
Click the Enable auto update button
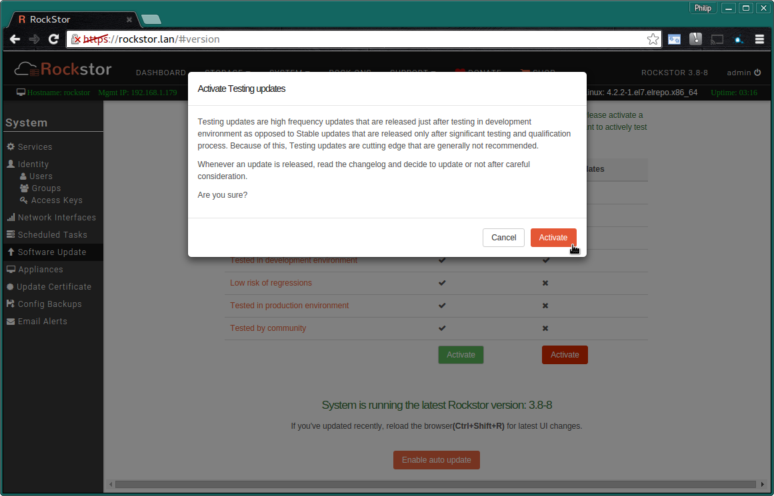coord(437,460)
